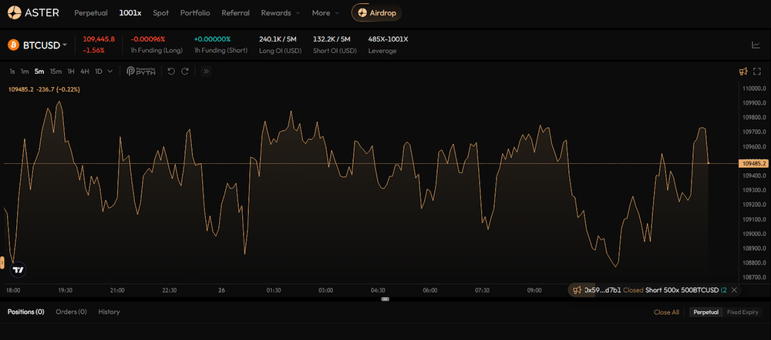771x340 pixels.
Task: Open the Pyth price source icon
Action: [142, 72]
